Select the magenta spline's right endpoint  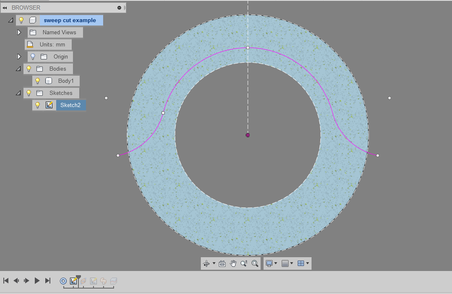click(378, 156)
